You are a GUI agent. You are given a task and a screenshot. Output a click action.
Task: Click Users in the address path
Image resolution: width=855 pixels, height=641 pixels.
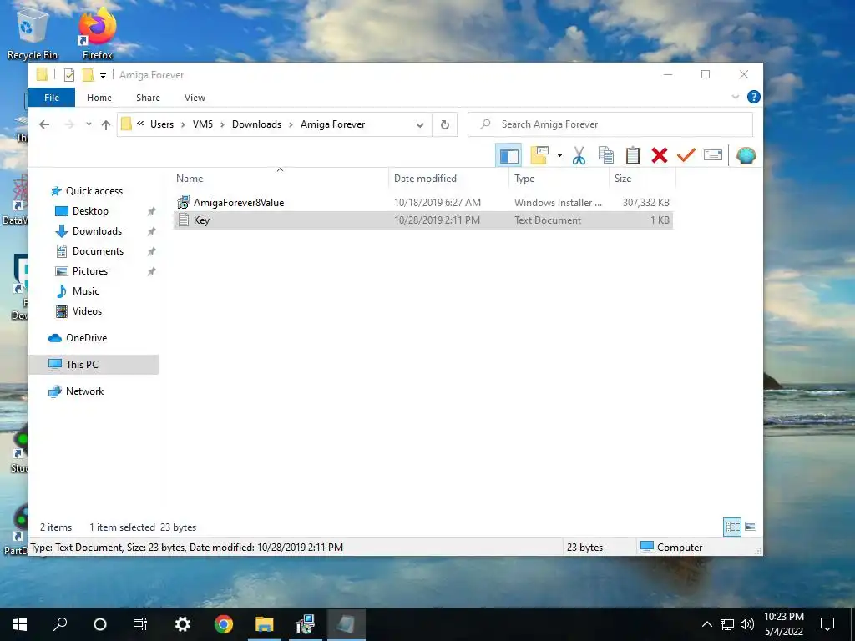162,124
